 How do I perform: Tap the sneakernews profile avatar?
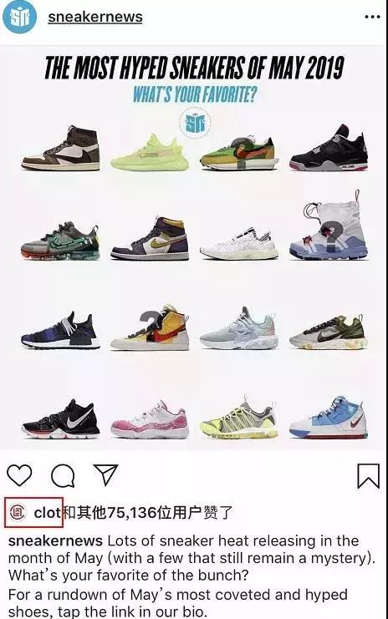[x=19, y=17]
